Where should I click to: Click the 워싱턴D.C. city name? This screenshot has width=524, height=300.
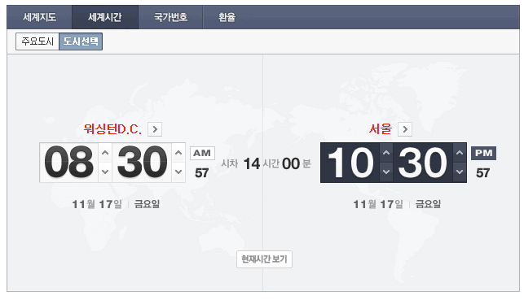112,129
